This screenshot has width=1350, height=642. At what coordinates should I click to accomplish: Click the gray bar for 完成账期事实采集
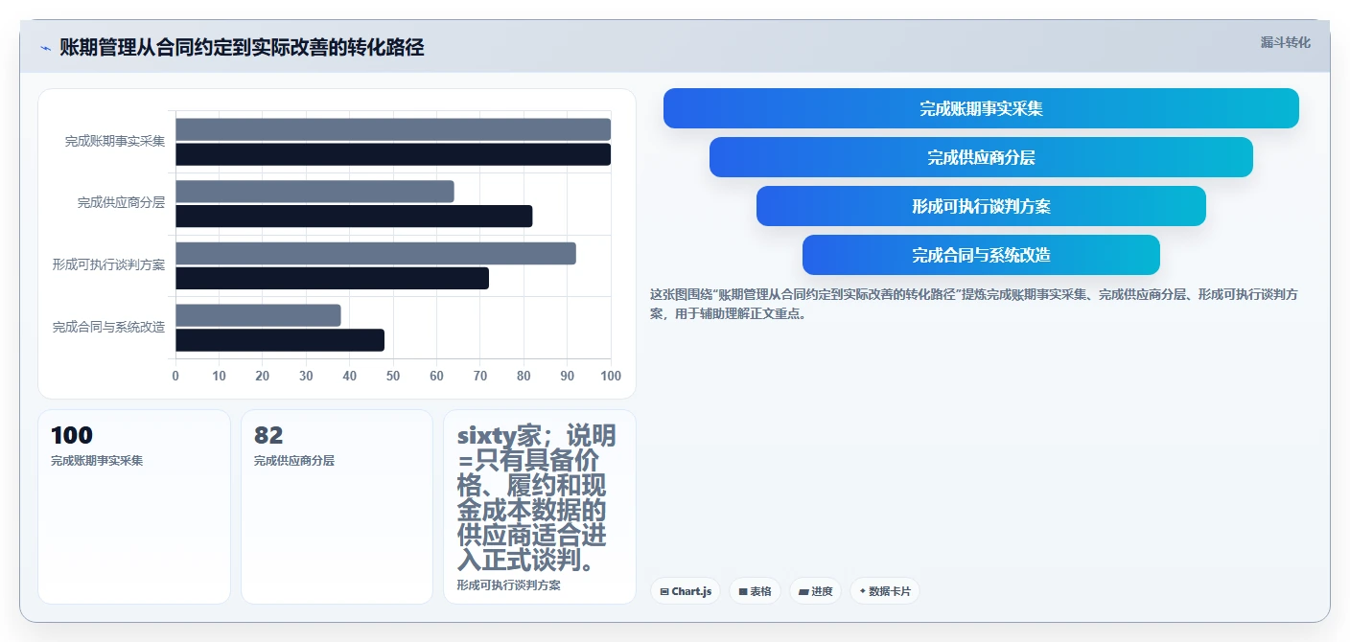(x=393, y=129)
